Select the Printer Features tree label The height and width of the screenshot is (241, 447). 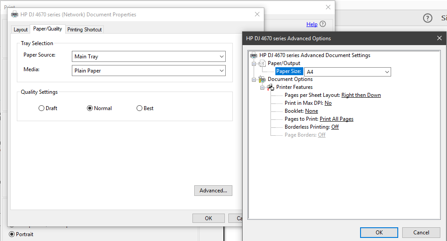[x=294, y=87]
